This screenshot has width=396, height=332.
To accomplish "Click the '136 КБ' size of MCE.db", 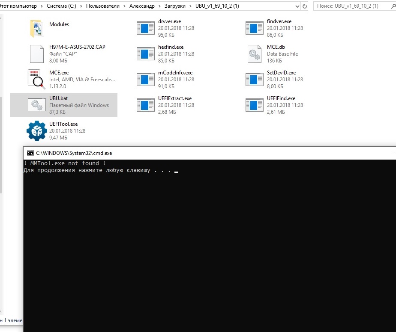I will coord(274,60).
